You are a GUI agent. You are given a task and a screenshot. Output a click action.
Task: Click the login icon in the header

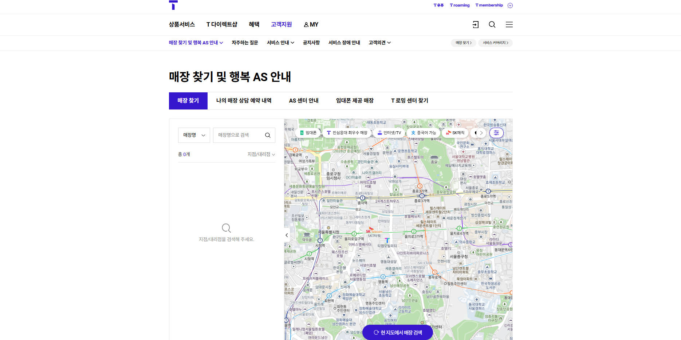tap(475, 24)
